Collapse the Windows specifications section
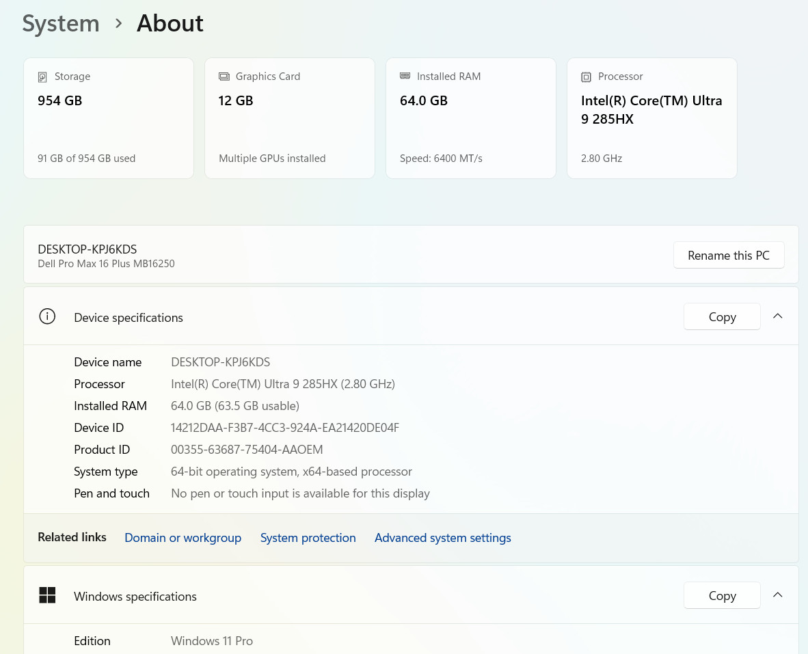 (x=778, y=595)
